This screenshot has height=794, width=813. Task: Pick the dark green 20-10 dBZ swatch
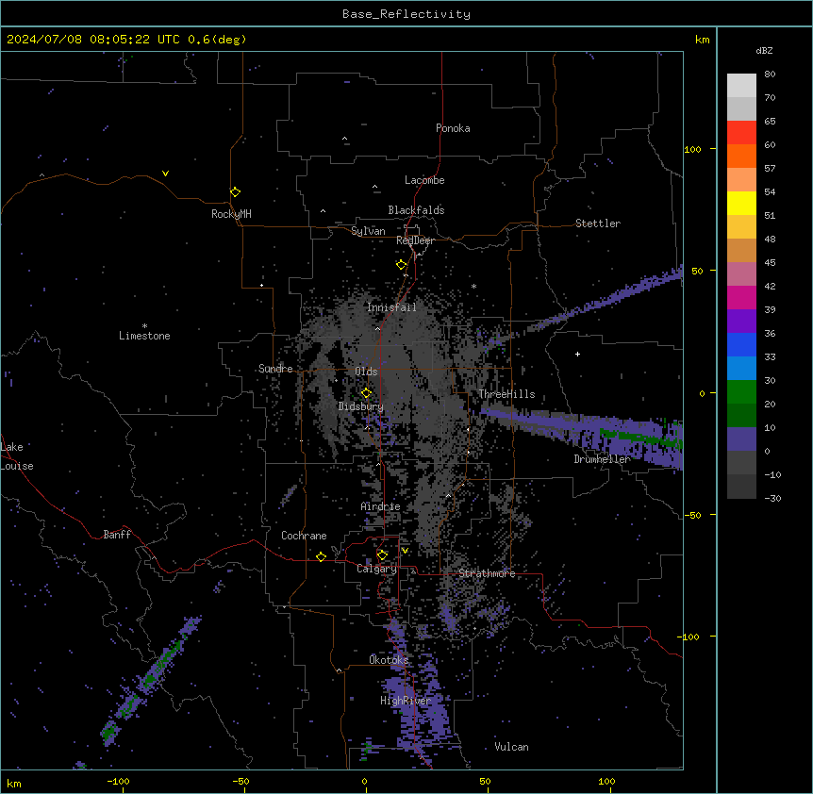pos(741,416)
